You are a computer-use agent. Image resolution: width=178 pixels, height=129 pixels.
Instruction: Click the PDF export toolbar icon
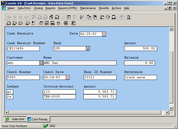[x=66, y=23]
